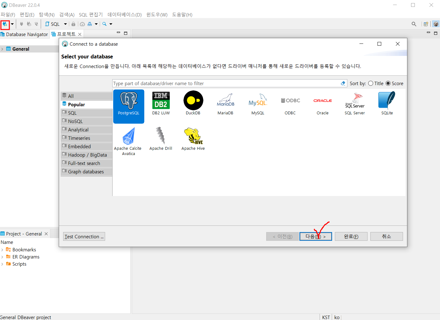Show the Analytical driver category
440x320 pixels.
click(x=86, y=130)
